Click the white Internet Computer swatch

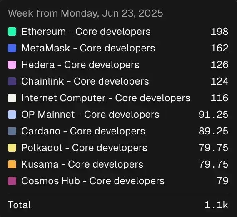(12, 98)
